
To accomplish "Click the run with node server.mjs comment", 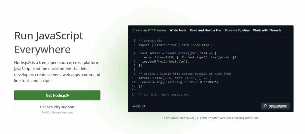I will point(164,95).
